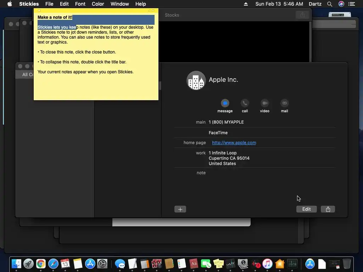Click the message button for Apple Inc.
The height and width of the screenshot is (272, 363).
225,103
